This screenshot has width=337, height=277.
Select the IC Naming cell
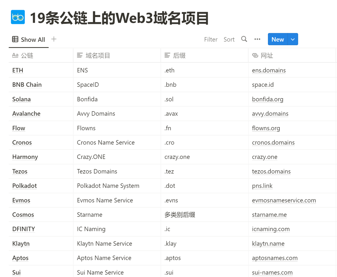coord(117,229)
